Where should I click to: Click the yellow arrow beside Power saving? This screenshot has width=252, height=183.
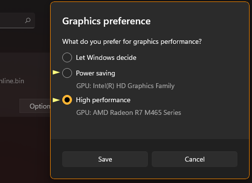pyautogui.click(x=56, y=73)
